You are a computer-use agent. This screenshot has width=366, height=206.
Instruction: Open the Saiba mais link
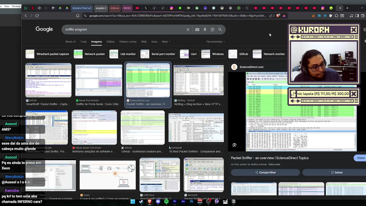(x=274, y=165)
